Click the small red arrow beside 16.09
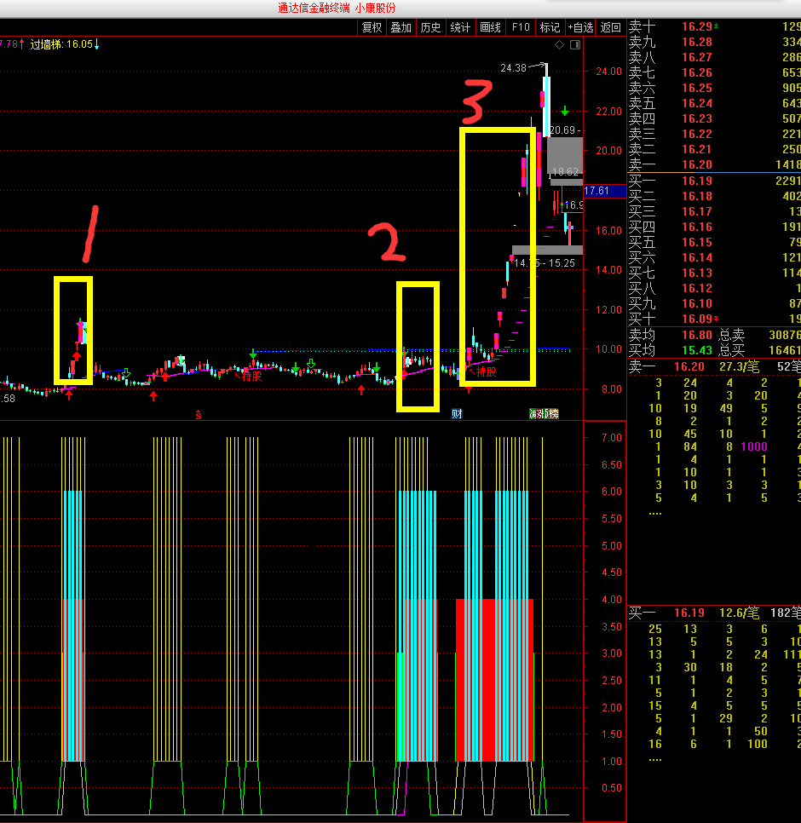The width and height of the screenshot is (801, 823). click(x=716, y=319)
